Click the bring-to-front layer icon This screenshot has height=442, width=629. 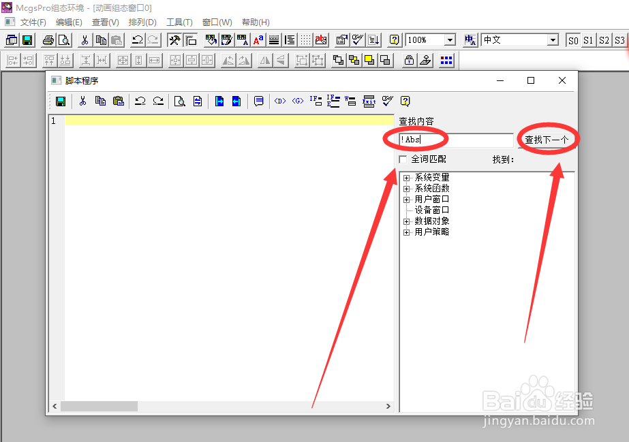coord(338,61)
